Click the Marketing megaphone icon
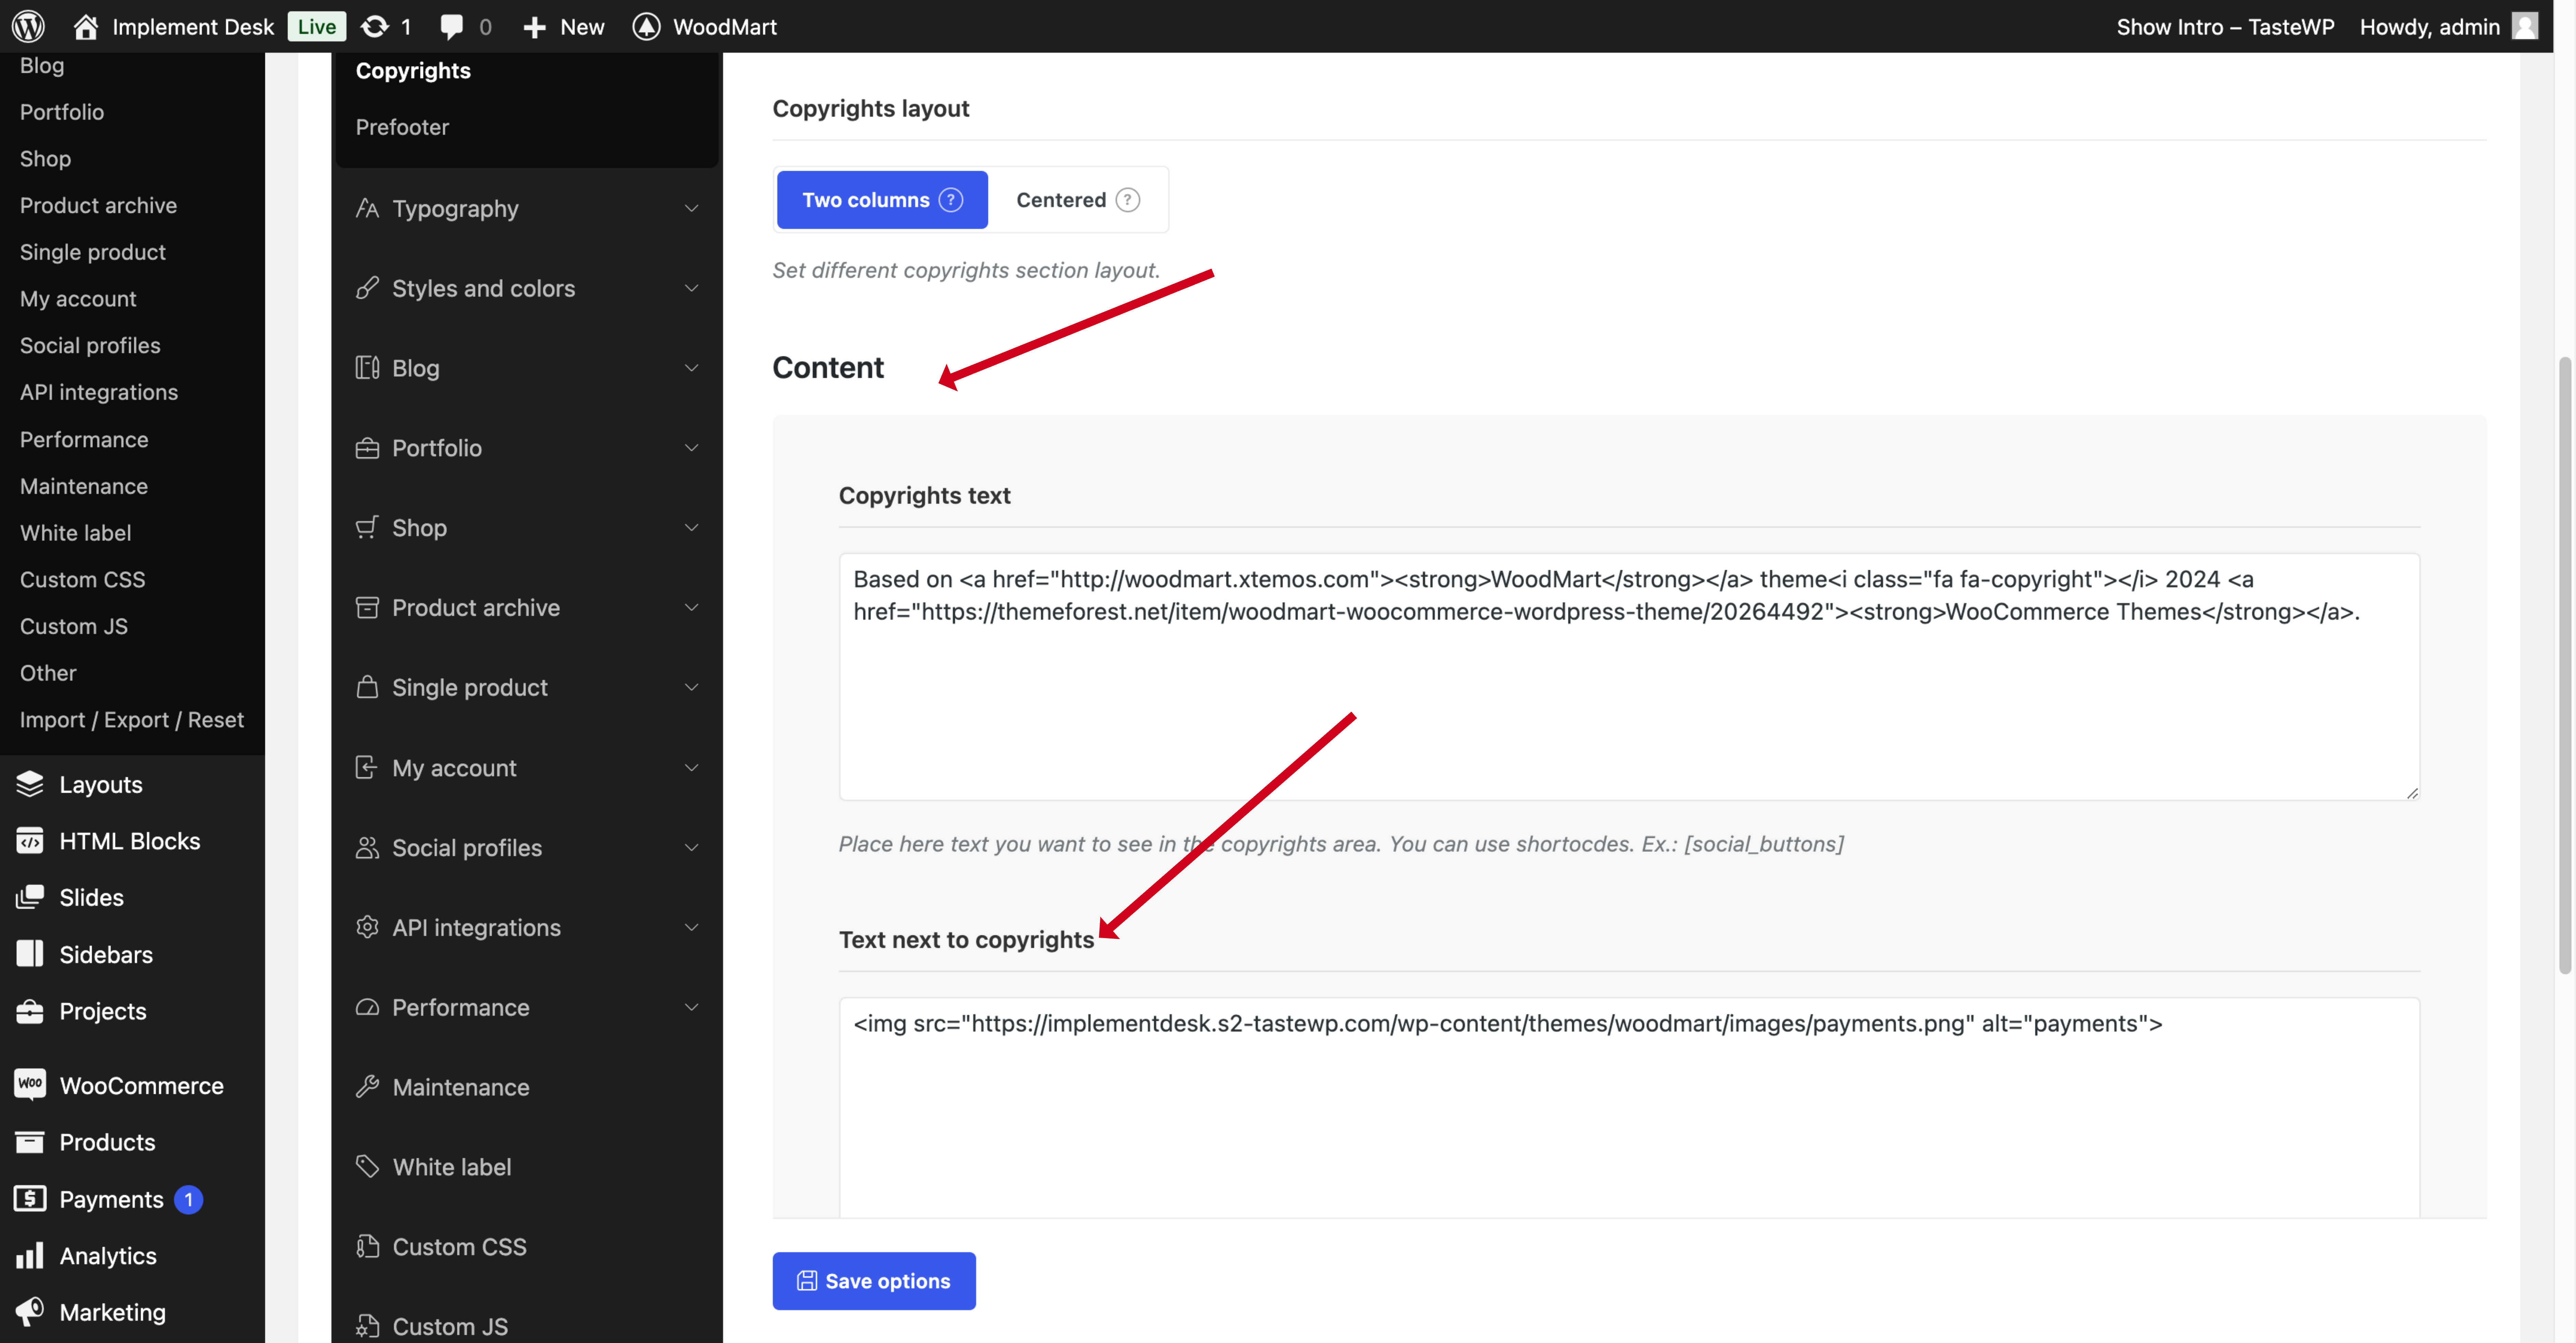The height and width of the screenshot is (1343, 2576). [30, 1311]
